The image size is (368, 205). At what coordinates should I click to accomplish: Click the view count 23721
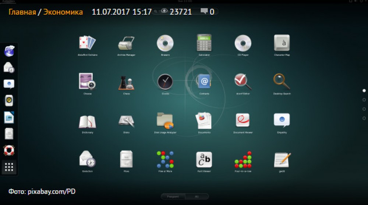pyautogui.click(x=181, y=12)
